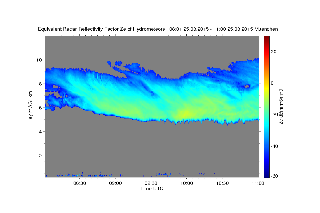Screen dimensions: 320x213
Task: Click the 11:00 time tick label
Action: [258, 183]
